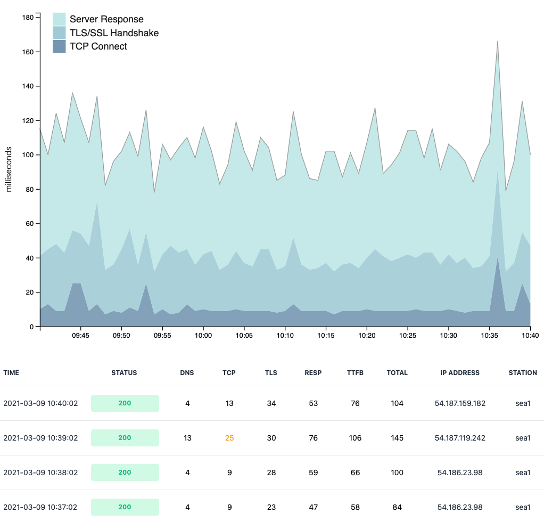
Task: Click sea1 station in the 10:40:02 row
Action: click(x=523, y=403)
